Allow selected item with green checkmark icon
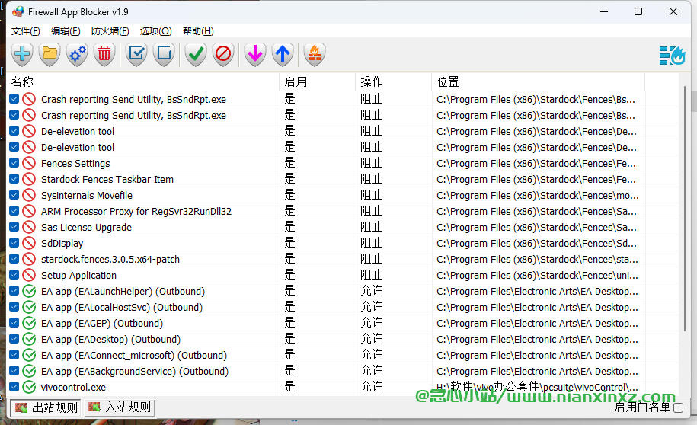The width and height of the screenshot is (697, 425). [196, 54]
